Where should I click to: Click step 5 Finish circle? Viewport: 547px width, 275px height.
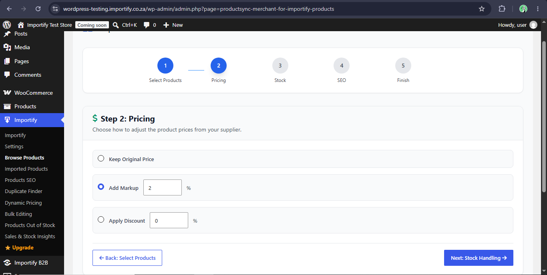click(x=403, y=66)
